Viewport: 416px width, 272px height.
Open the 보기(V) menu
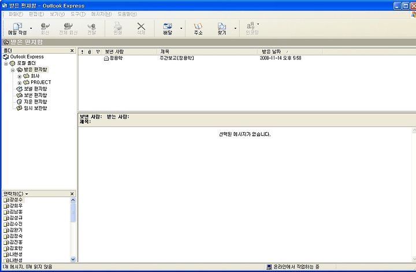click(57, 14)
